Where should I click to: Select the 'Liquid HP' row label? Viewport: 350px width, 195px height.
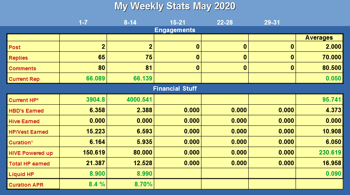point(22,174)
